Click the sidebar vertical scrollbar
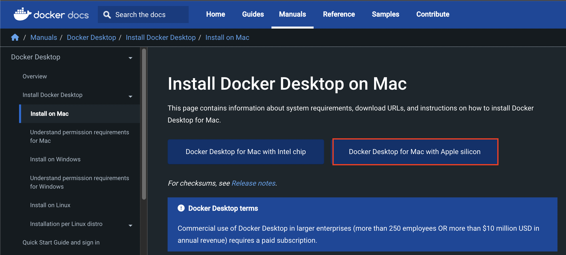 (x=144, y=124)
